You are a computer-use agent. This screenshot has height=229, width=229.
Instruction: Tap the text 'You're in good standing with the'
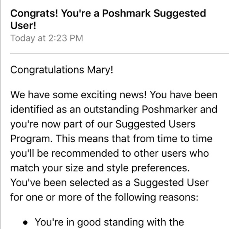point(109,223)
